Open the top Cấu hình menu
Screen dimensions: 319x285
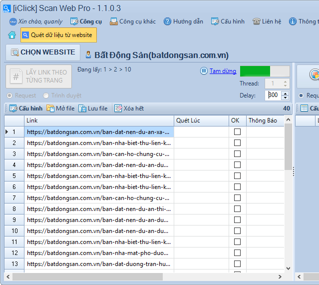(228, 21)
